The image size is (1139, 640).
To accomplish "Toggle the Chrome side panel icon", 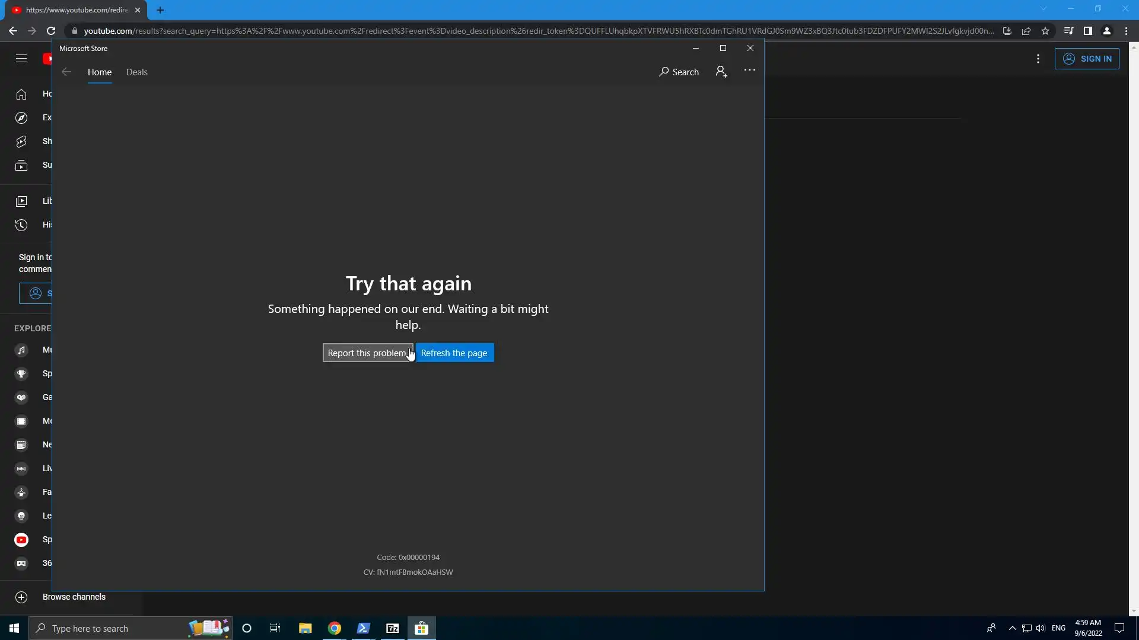I will (x=1087, y=31).
